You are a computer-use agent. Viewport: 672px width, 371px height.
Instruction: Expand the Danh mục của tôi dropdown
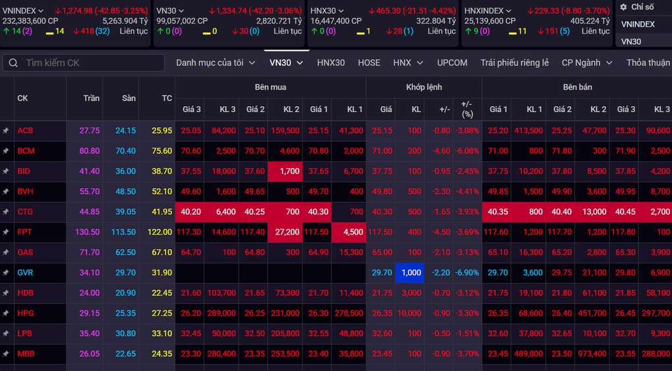tap(215, 63)
